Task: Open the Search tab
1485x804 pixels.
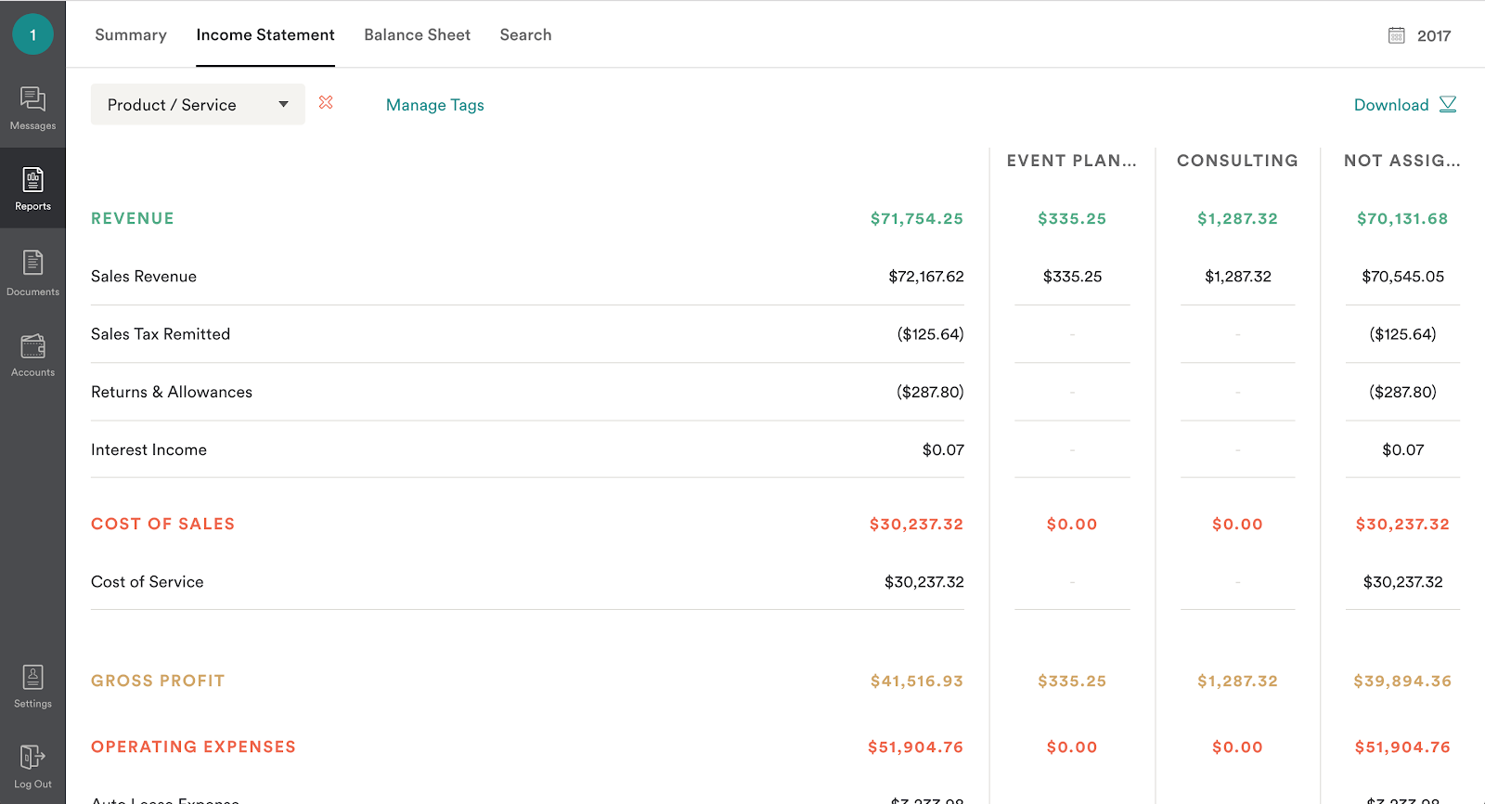Action: tap(525, 34)
